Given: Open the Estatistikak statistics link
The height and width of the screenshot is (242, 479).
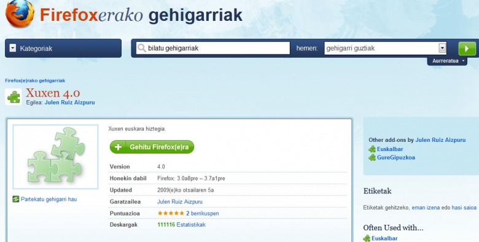Looking at the screenshot, I should point(191,225).
